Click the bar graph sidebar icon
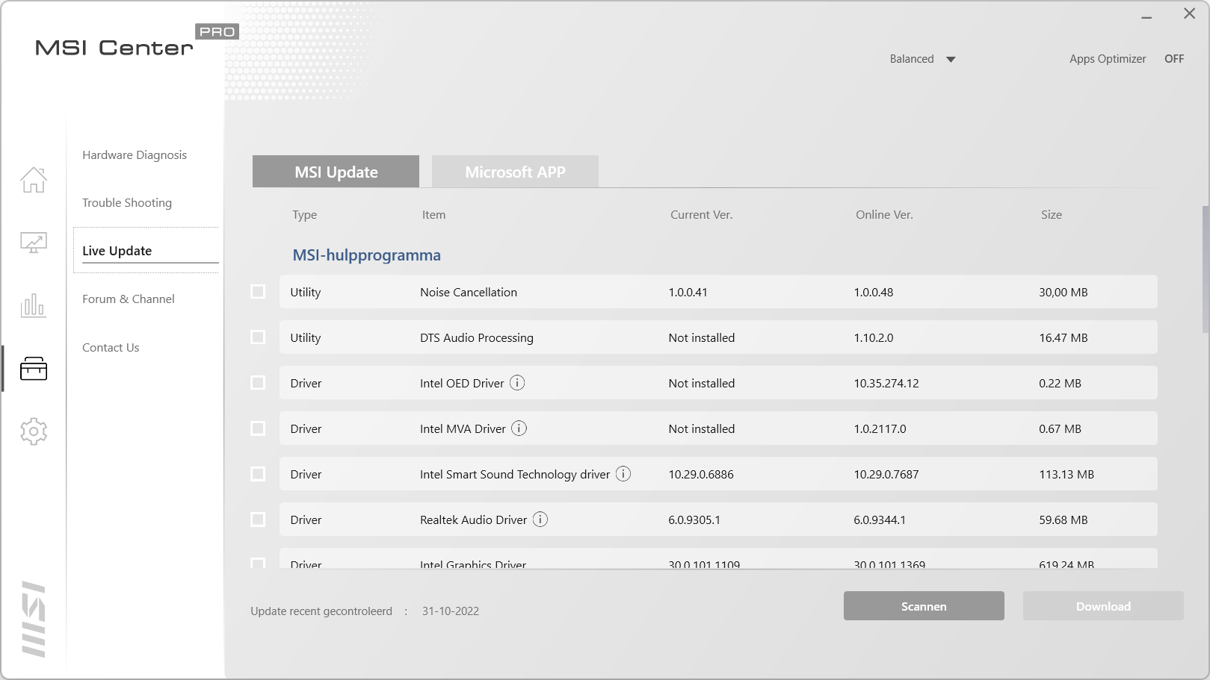1210x680 pixels. 34,305
